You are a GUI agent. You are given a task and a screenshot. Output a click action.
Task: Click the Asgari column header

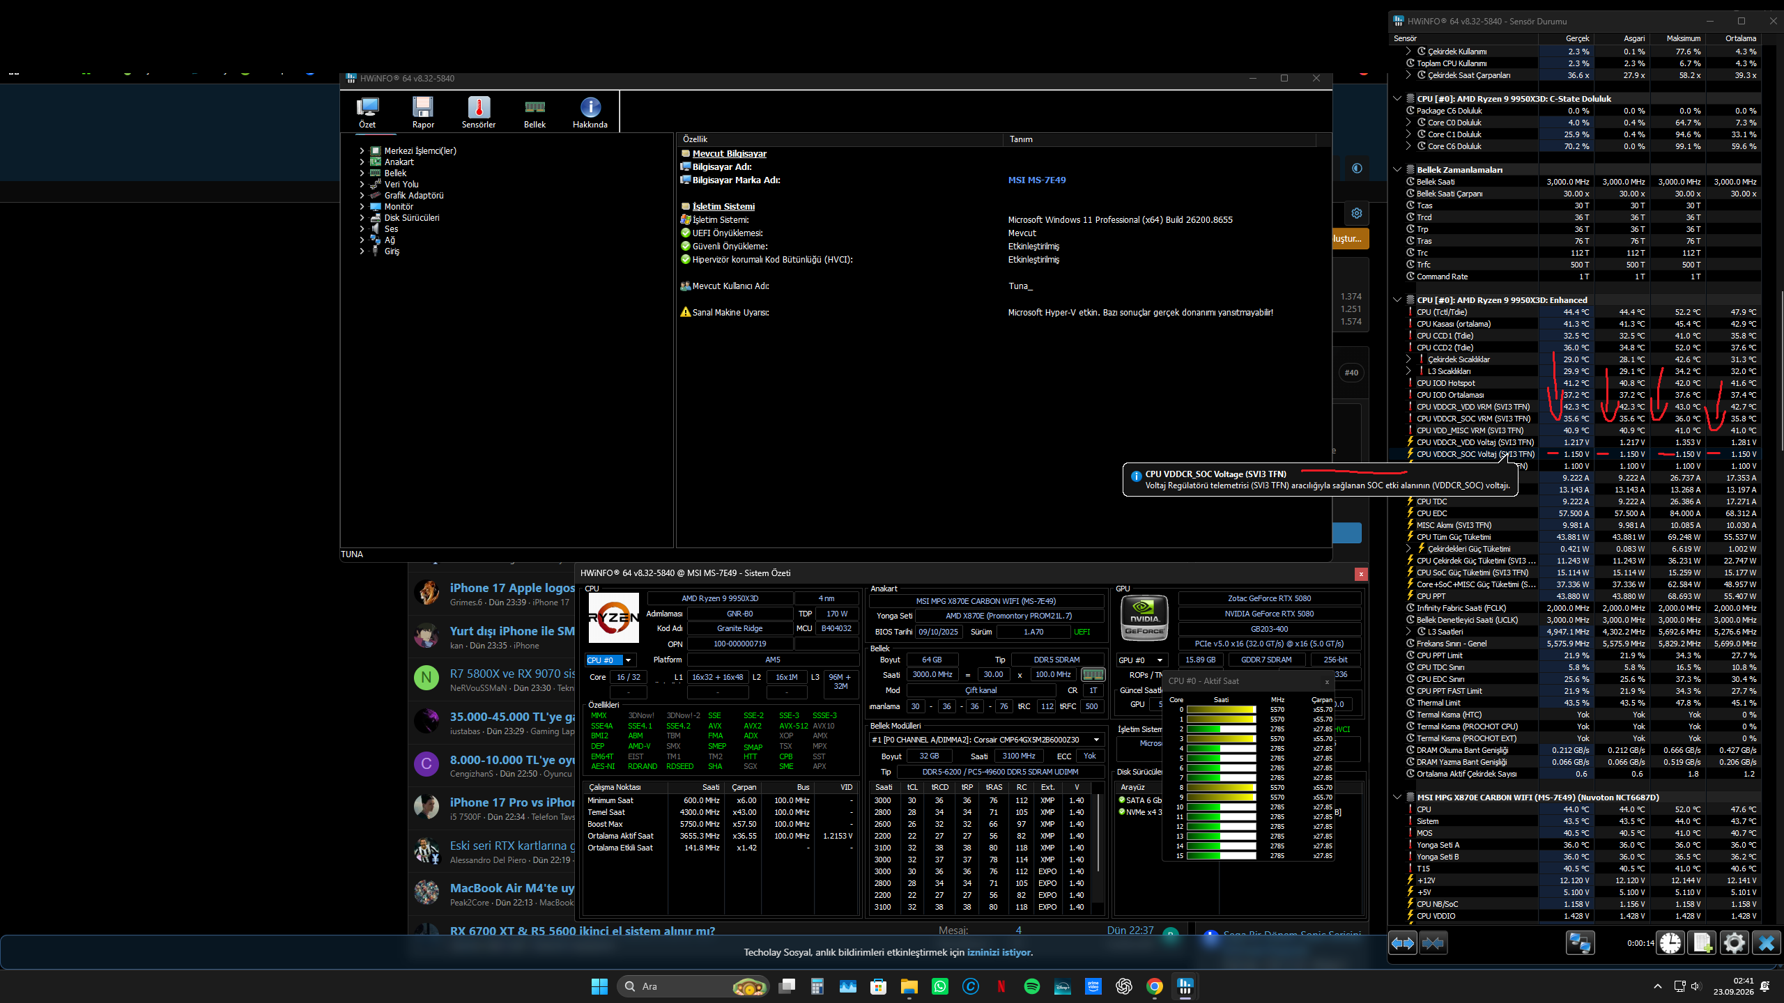pos(1622,38)
